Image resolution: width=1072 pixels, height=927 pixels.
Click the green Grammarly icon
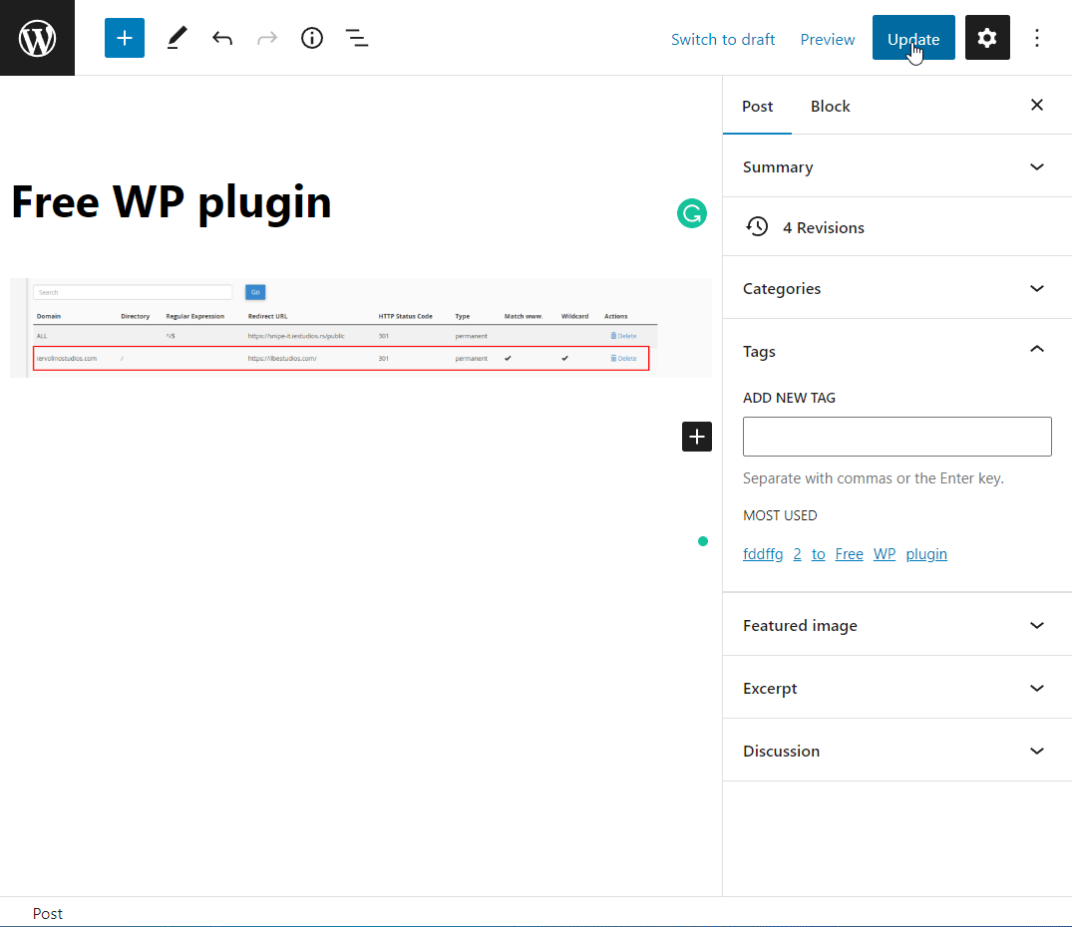point(692,213)
